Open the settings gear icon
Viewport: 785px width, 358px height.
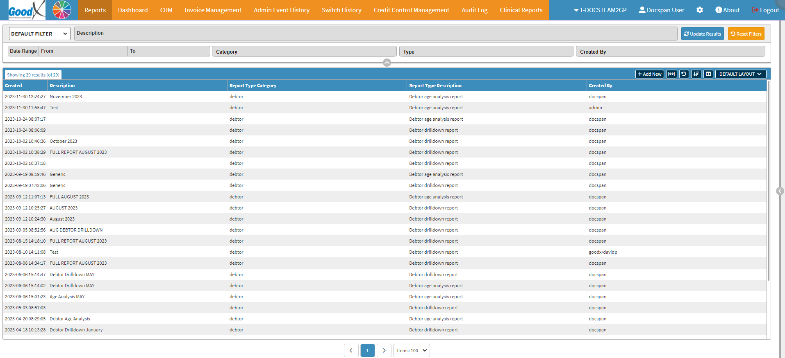click(699, 10)
